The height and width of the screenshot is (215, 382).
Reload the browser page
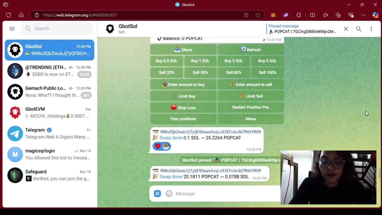click(8, 15)
